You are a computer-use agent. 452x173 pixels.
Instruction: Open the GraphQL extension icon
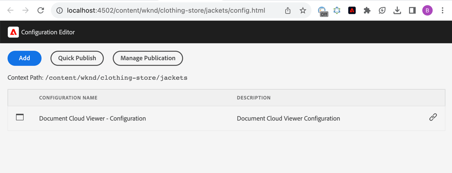click(337, 11)
